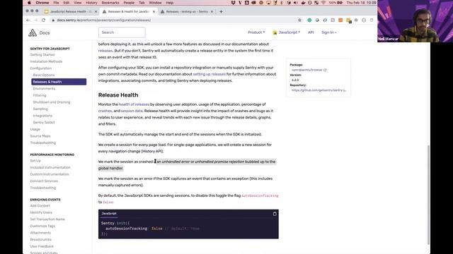
Task: Open the Apple menu
Action: coord(29,3)
